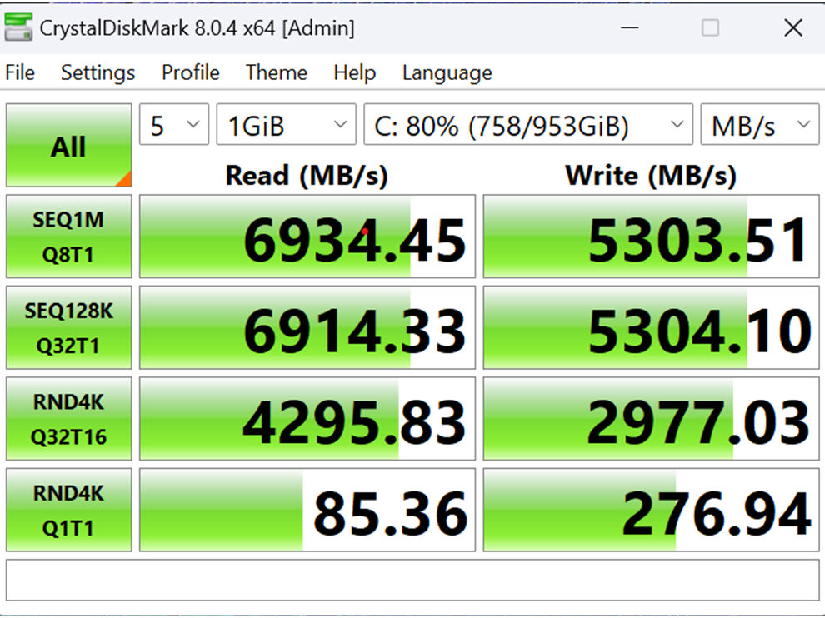This screenshot has width=825, height=618.
Task: Open the test count dropdown showing 5
Action: [174, 125]
